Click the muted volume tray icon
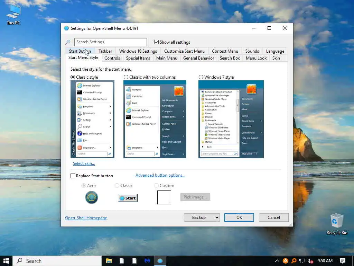This screenshot has height=266, width=354. click(x=310, y=261)
